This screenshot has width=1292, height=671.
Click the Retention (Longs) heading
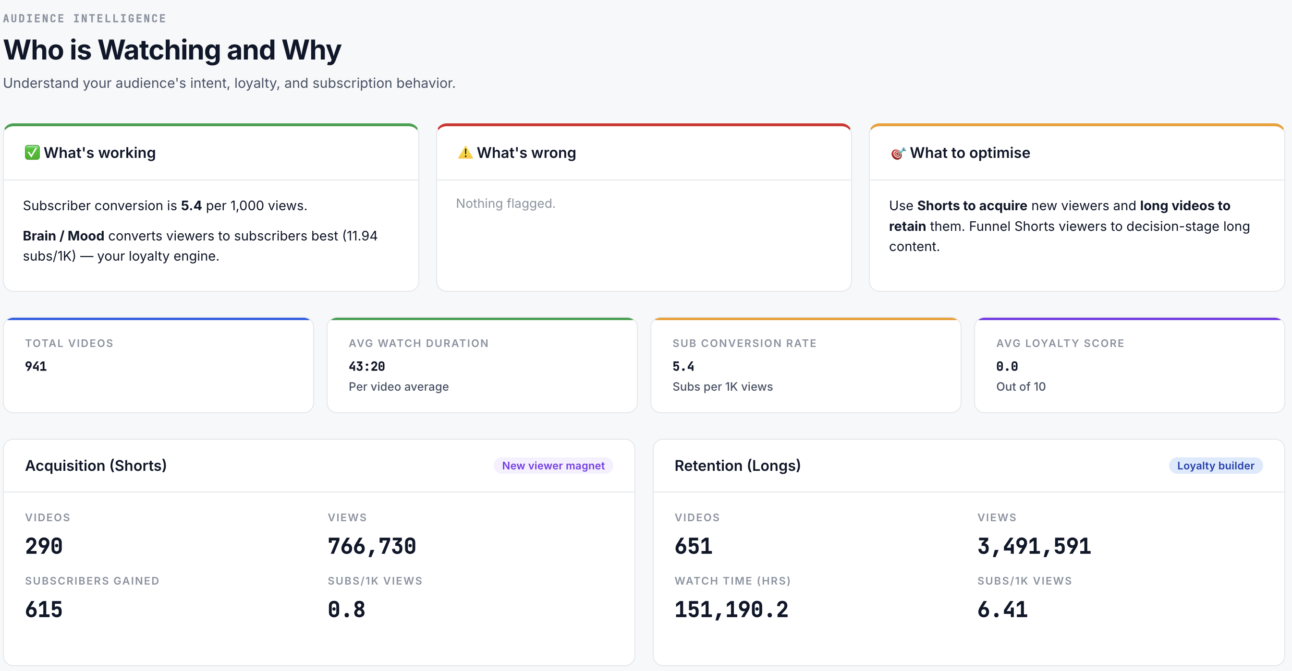click(738, 466)
